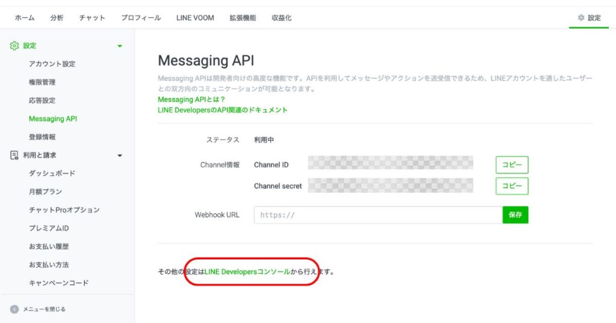Click the ステータス label
The image size is (616, 323).
point(223,140)
